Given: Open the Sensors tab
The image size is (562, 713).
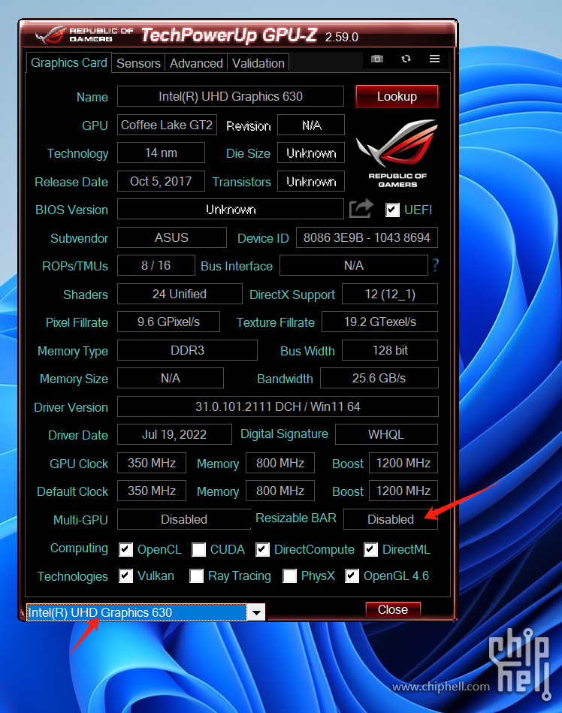Looking at the screenshot, I should click(138, 63).
